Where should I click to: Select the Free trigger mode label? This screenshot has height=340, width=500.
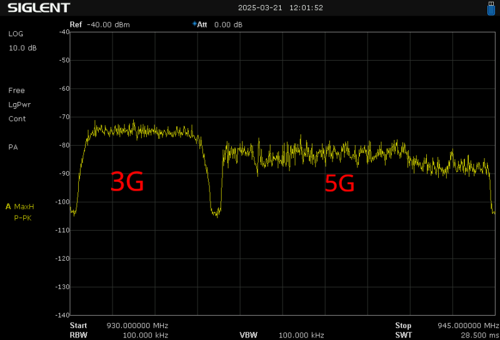tap(16, 91)
